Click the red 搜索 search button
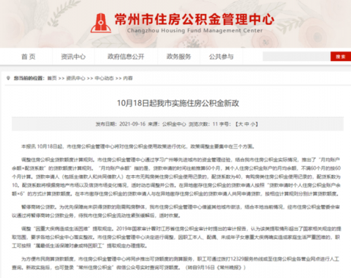The image size is (351, 278). coord(341,56)
